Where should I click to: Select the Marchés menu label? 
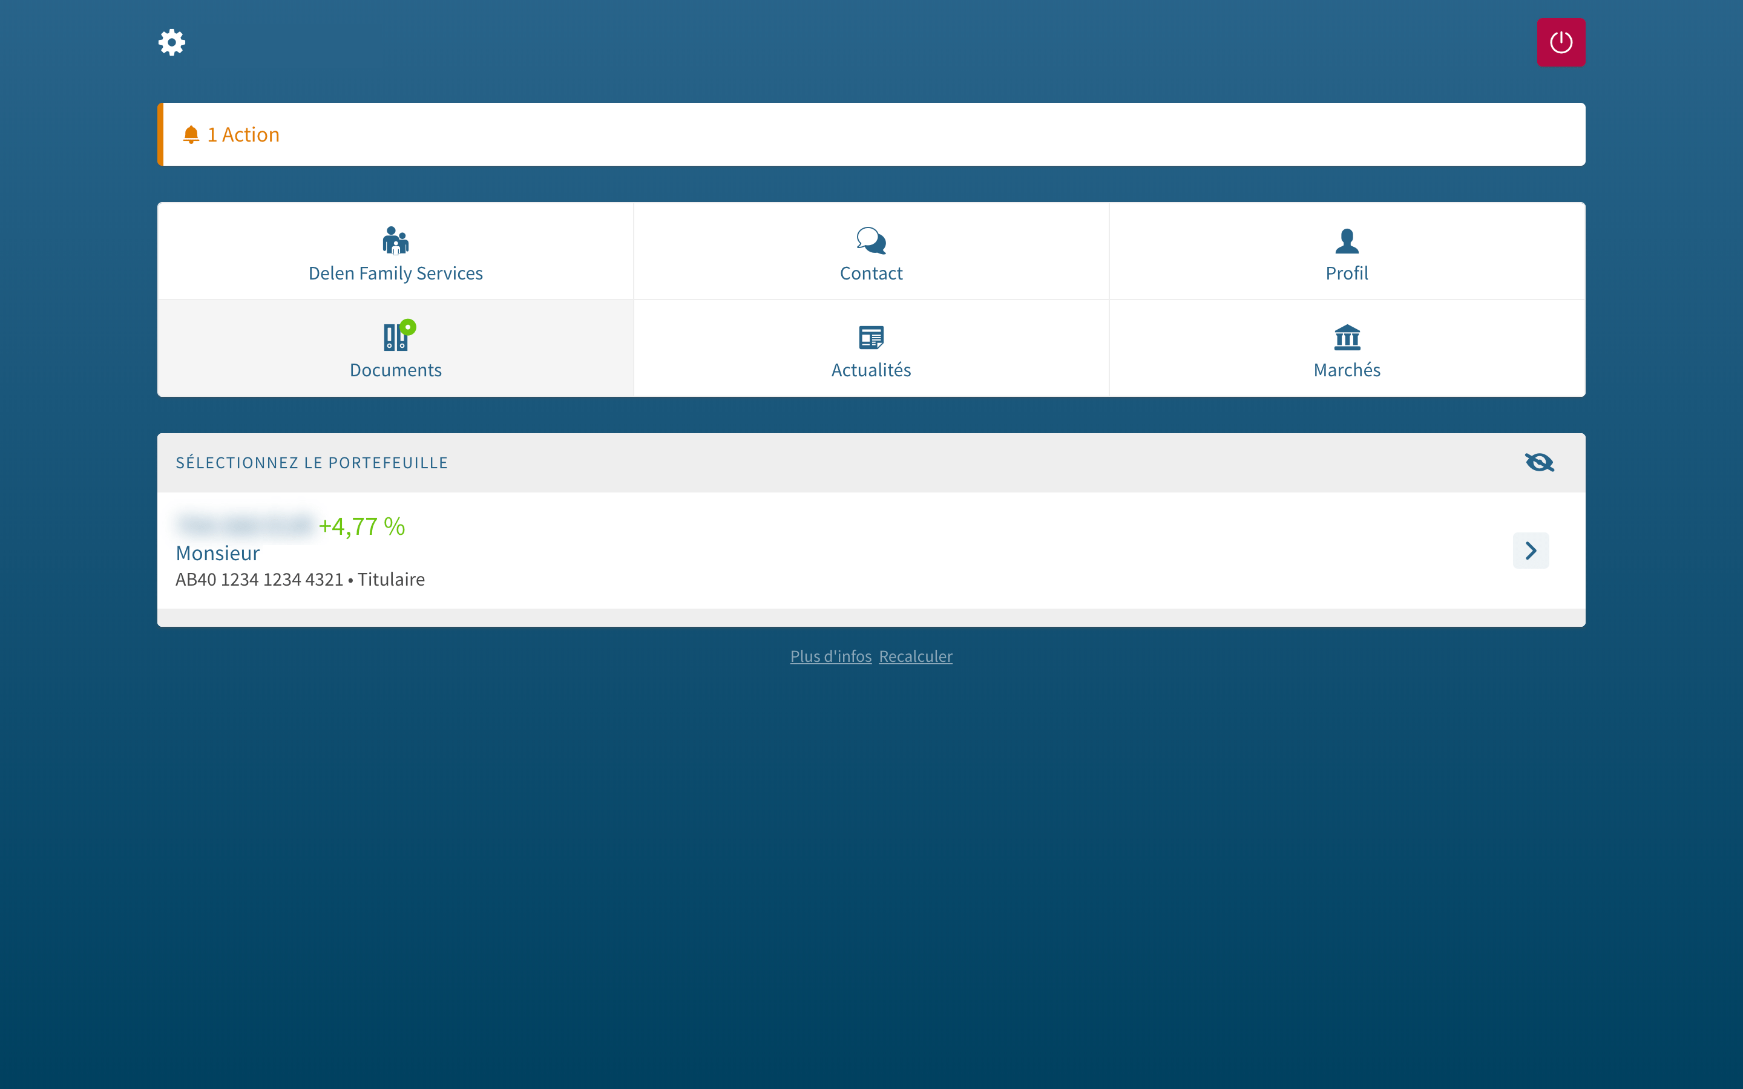[x=1346, y=370]
